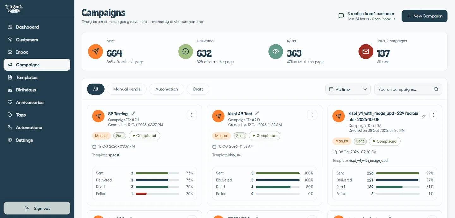Click the Sent badge on SP Testing
The image size is (455, 218).
coord(120,136)
